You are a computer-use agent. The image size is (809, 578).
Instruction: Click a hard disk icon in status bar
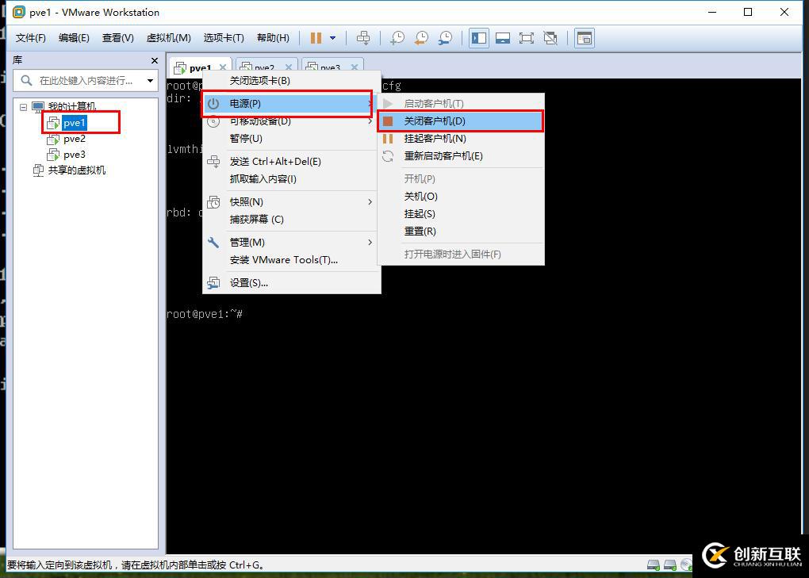(x=654, y=565)
